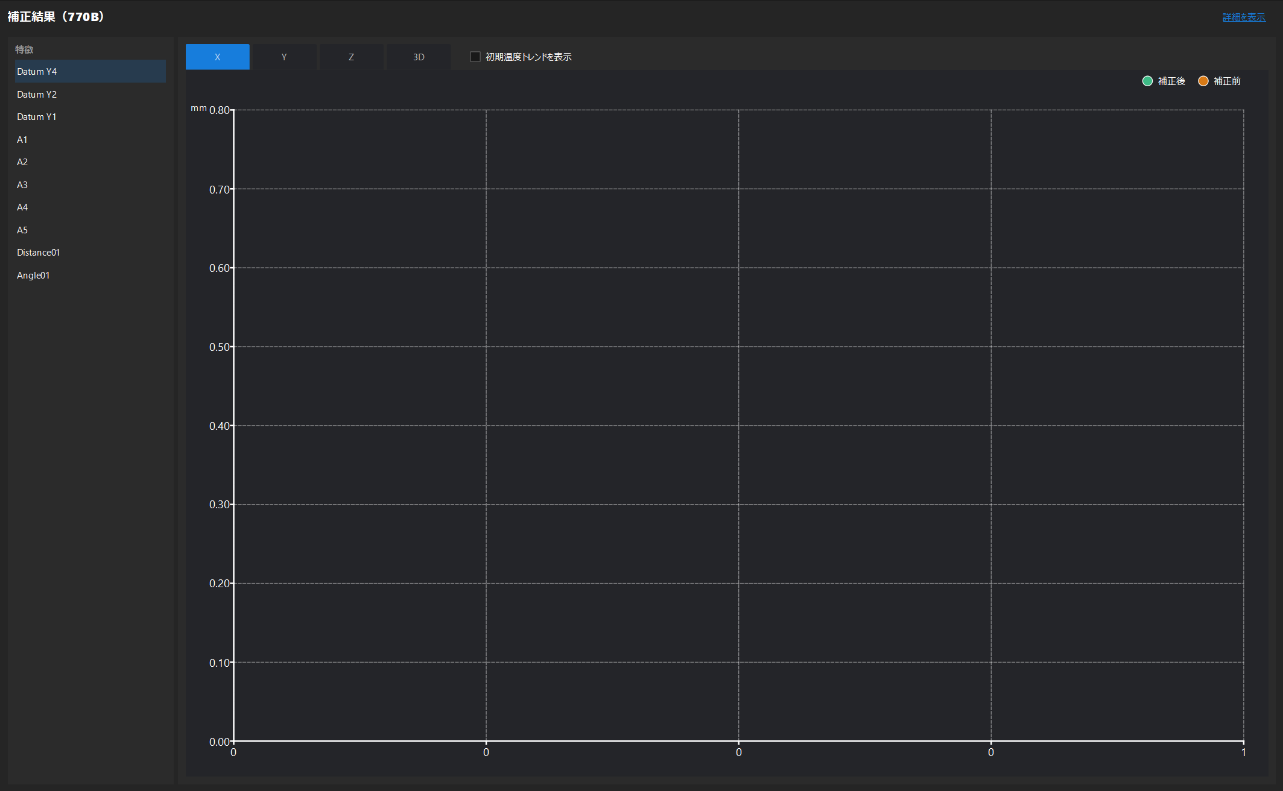Switch to the Z axis tab
Image resolution: width=1283 pixels, height=791 pixels.
click(351, 57)
